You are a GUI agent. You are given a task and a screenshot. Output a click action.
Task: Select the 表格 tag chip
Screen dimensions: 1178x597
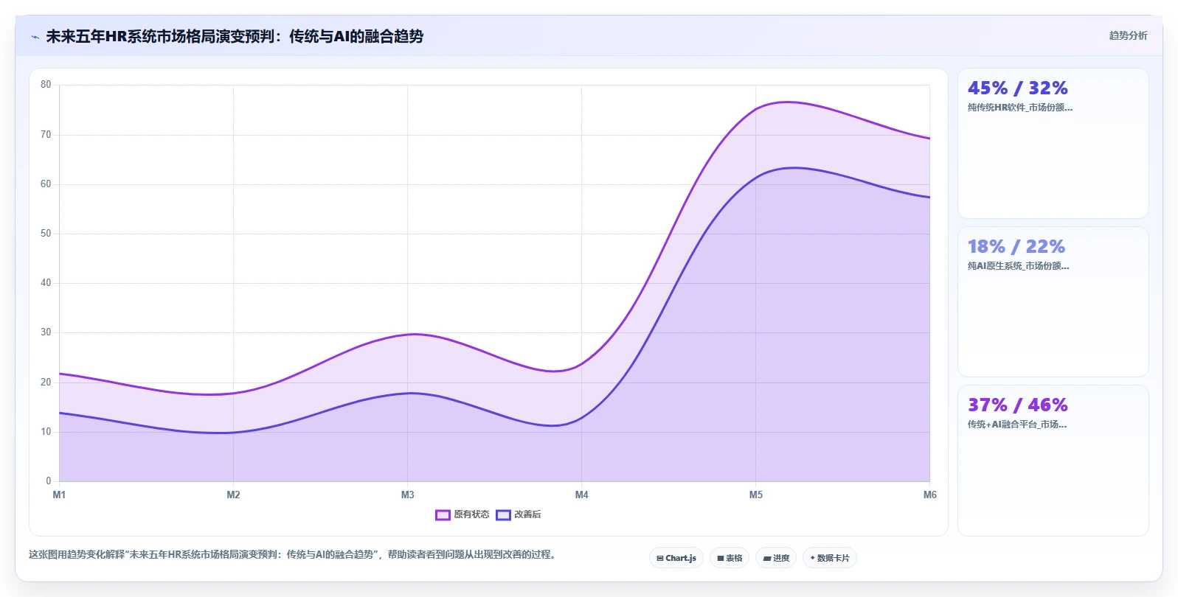point(730,558)
